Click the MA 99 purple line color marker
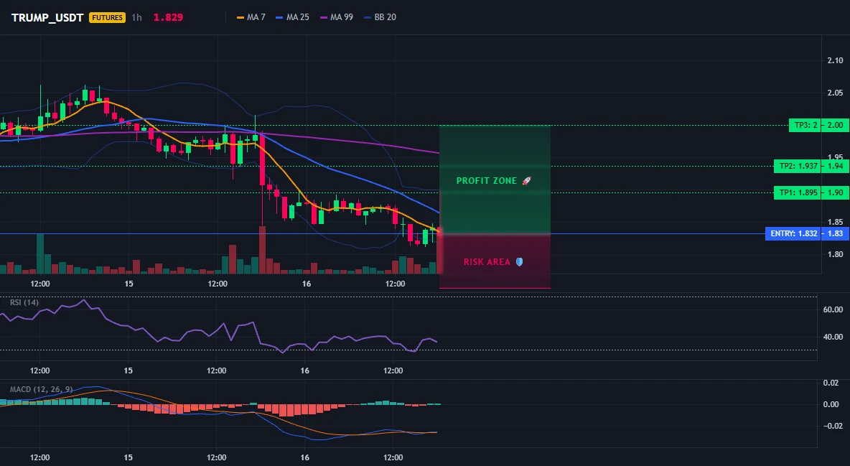Screen dimensions: 850x466 coord(324,17)
